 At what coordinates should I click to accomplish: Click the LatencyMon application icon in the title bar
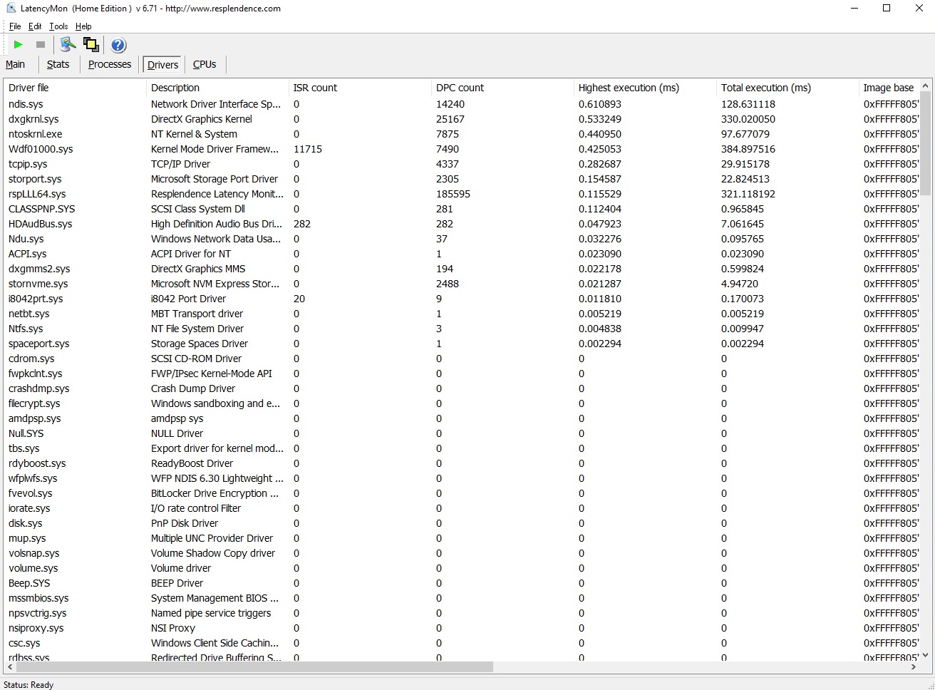tap(11, 9)
